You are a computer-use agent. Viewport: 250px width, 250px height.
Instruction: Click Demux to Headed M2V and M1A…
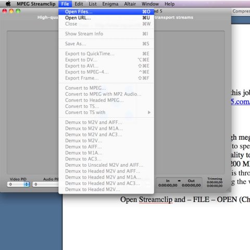coord(106,177)
